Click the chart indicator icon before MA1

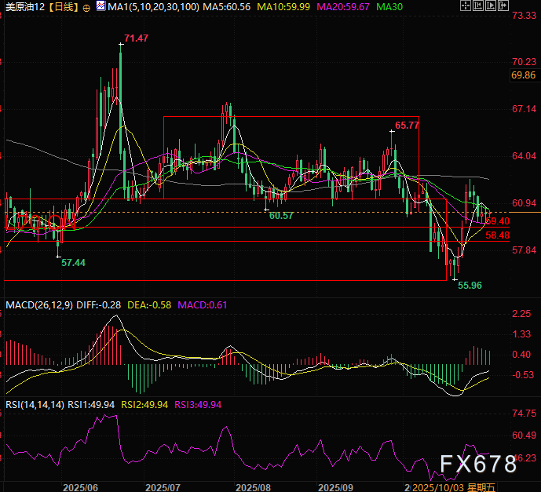point(100,6)
